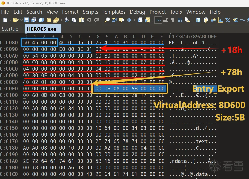249x179 pixels.
Task: Open the Templates menu
Action: (x=114, y=12)
